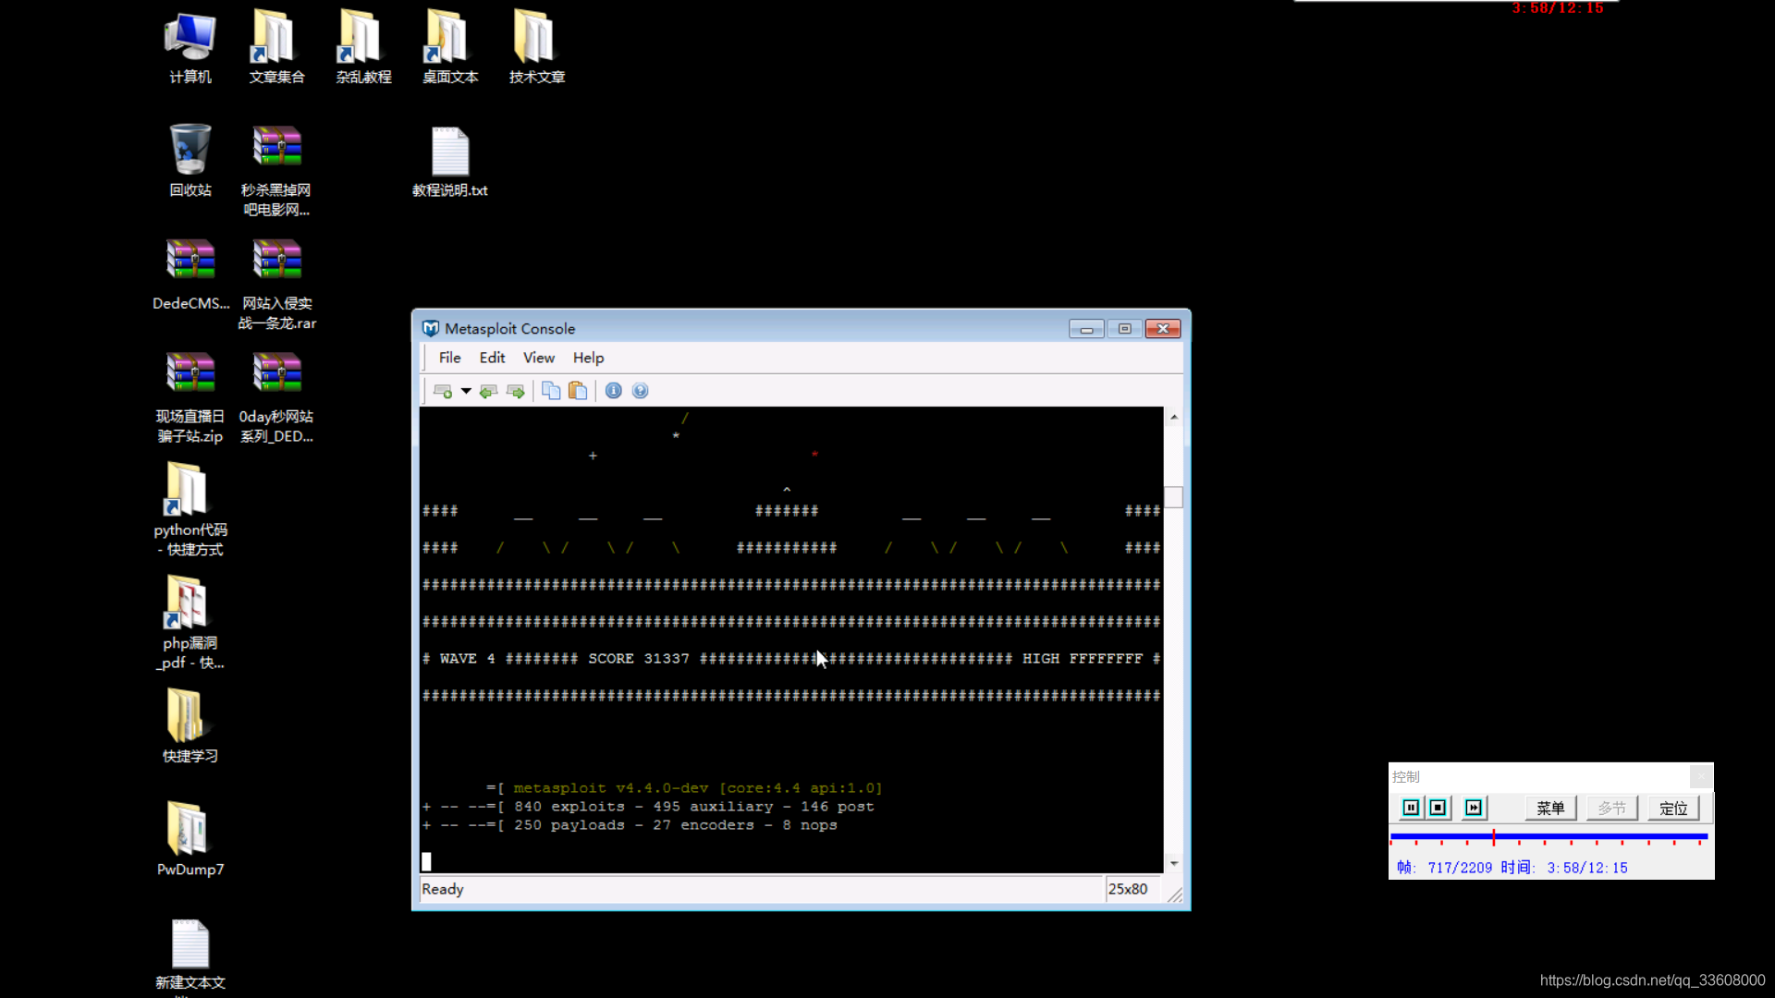Select the 0day秒网站系列 archive icon

tap(276, 397)
